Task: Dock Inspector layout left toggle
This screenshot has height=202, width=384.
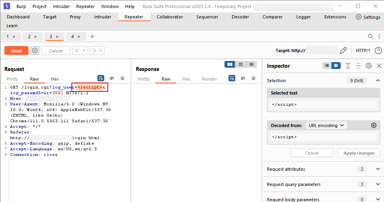Action: tap(327, 66)
